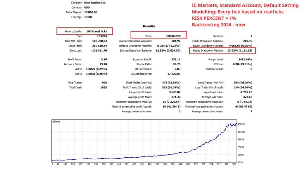Click Margin Level value 2413.69%

coord(245,59)
